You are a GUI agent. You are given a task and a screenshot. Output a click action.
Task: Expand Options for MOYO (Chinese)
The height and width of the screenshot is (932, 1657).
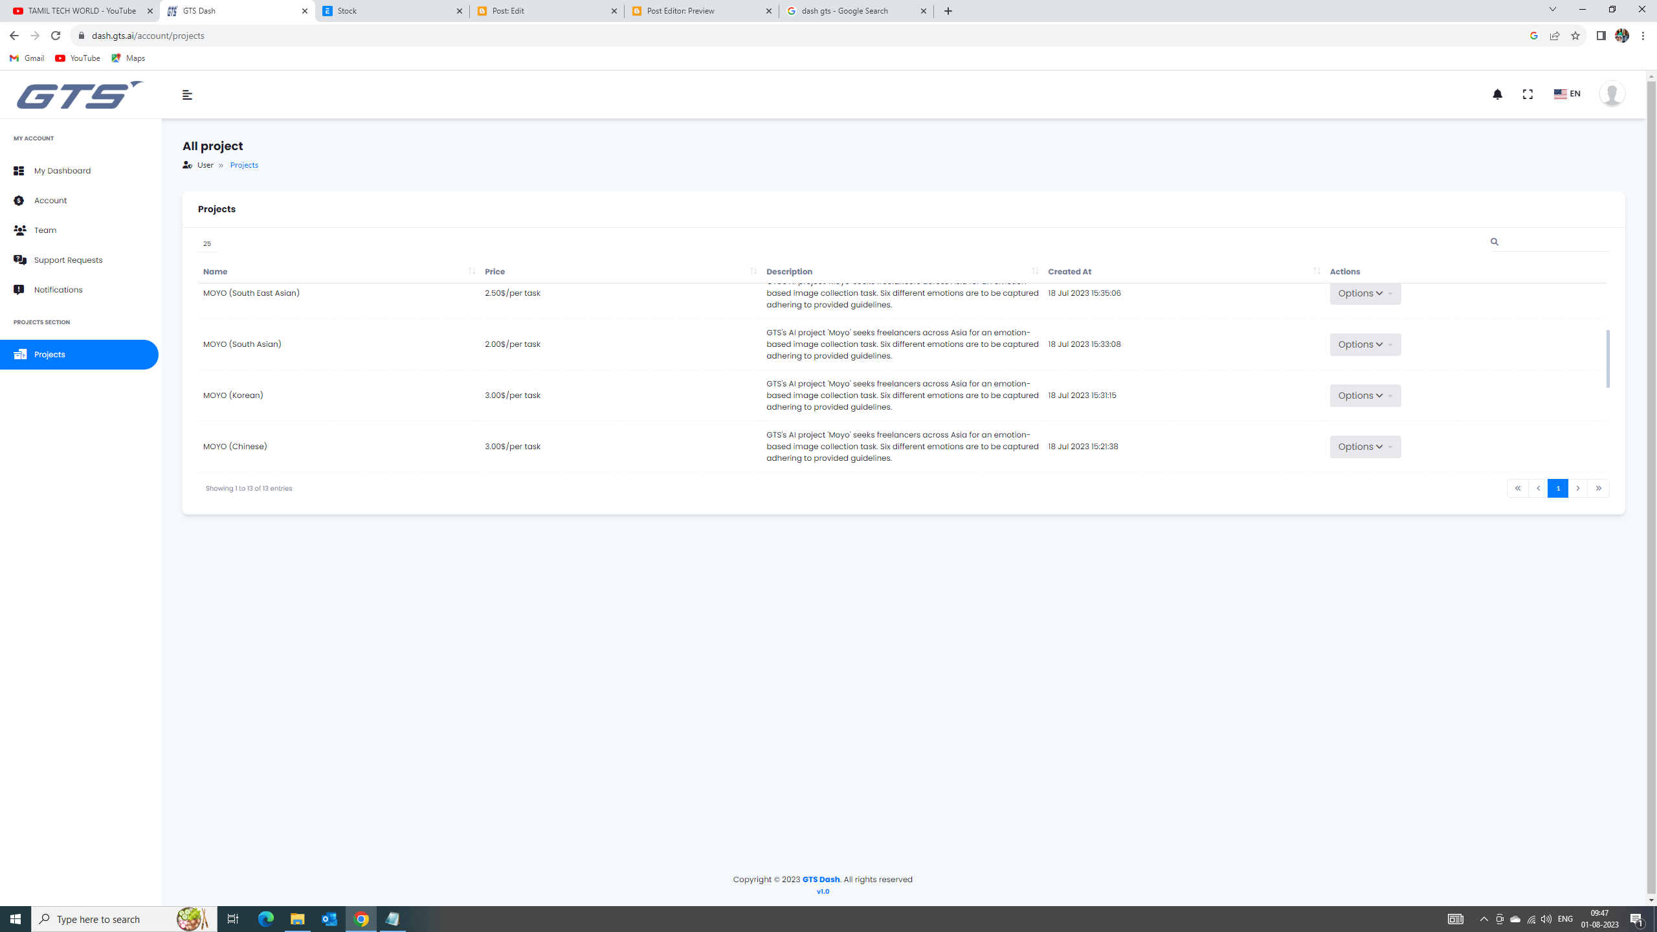1365,447
